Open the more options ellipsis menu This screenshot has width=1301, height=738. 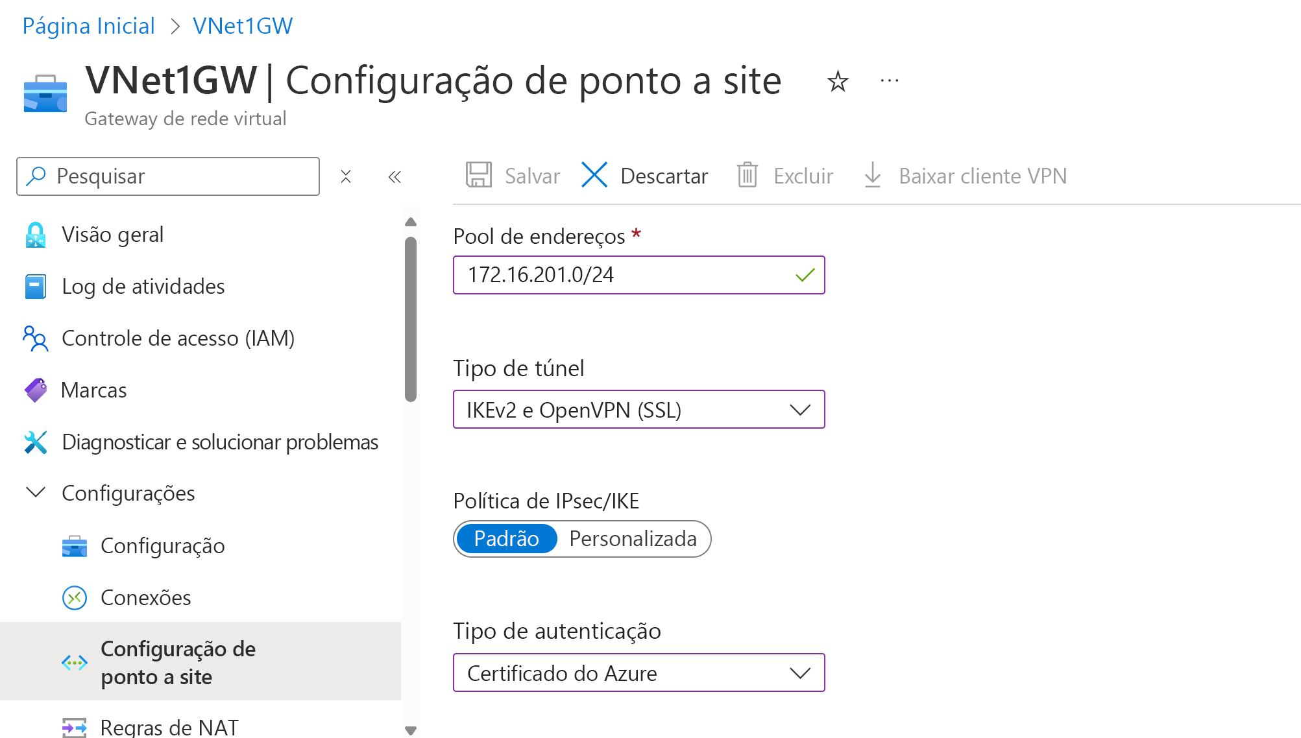890,82
